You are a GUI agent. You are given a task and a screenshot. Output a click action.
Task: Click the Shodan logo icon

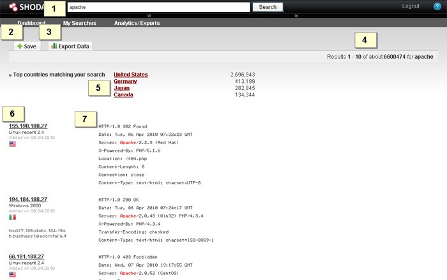[x=13, y=7]
